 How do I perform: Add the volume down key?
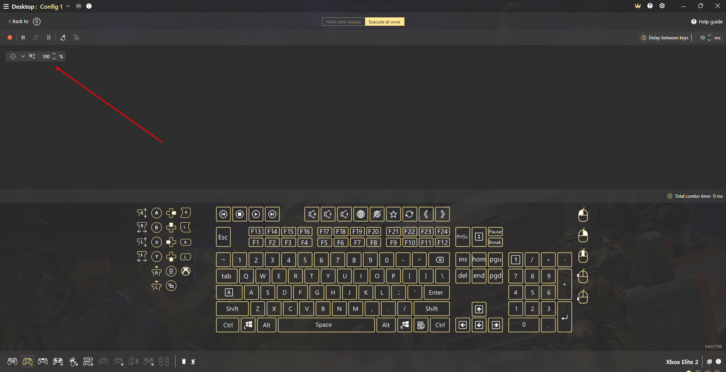click(328, 214)
